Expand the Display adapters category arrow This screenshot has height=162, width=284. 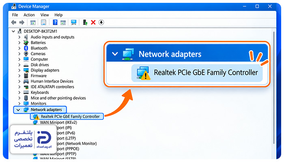coord(19,70)
